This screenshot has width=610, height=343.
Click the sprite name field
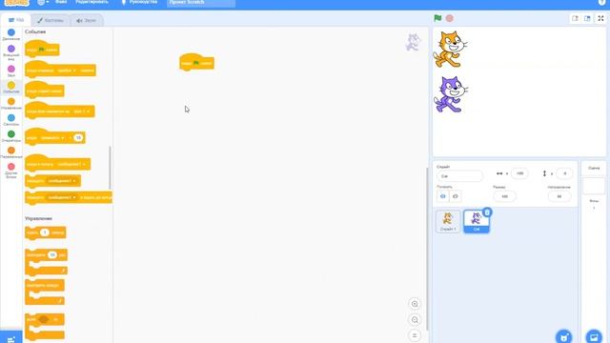[x=459, y=176]
